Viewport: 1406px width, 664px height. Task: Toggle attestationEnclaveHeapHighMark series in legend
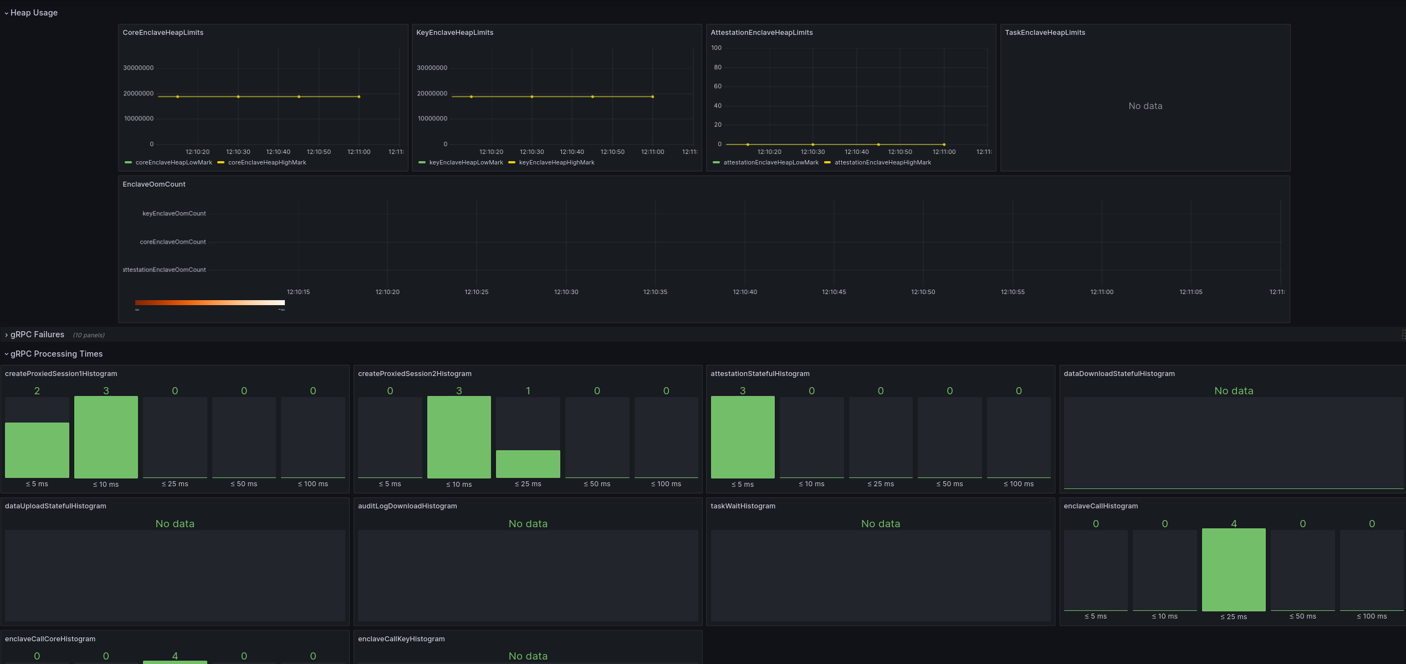point(883,163)
